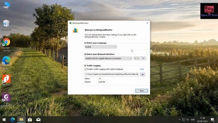This screenshot has width=218, height=123.
Task: Click the 'Filesize:' label
Action: pos(88,82)
